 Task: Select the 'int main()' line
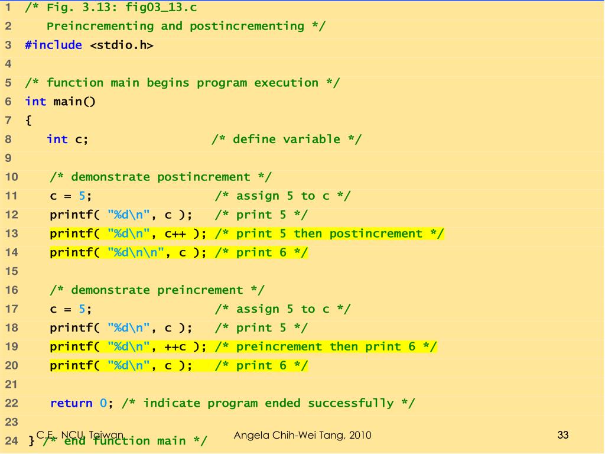pyautogui.click(x=60, y=102)
